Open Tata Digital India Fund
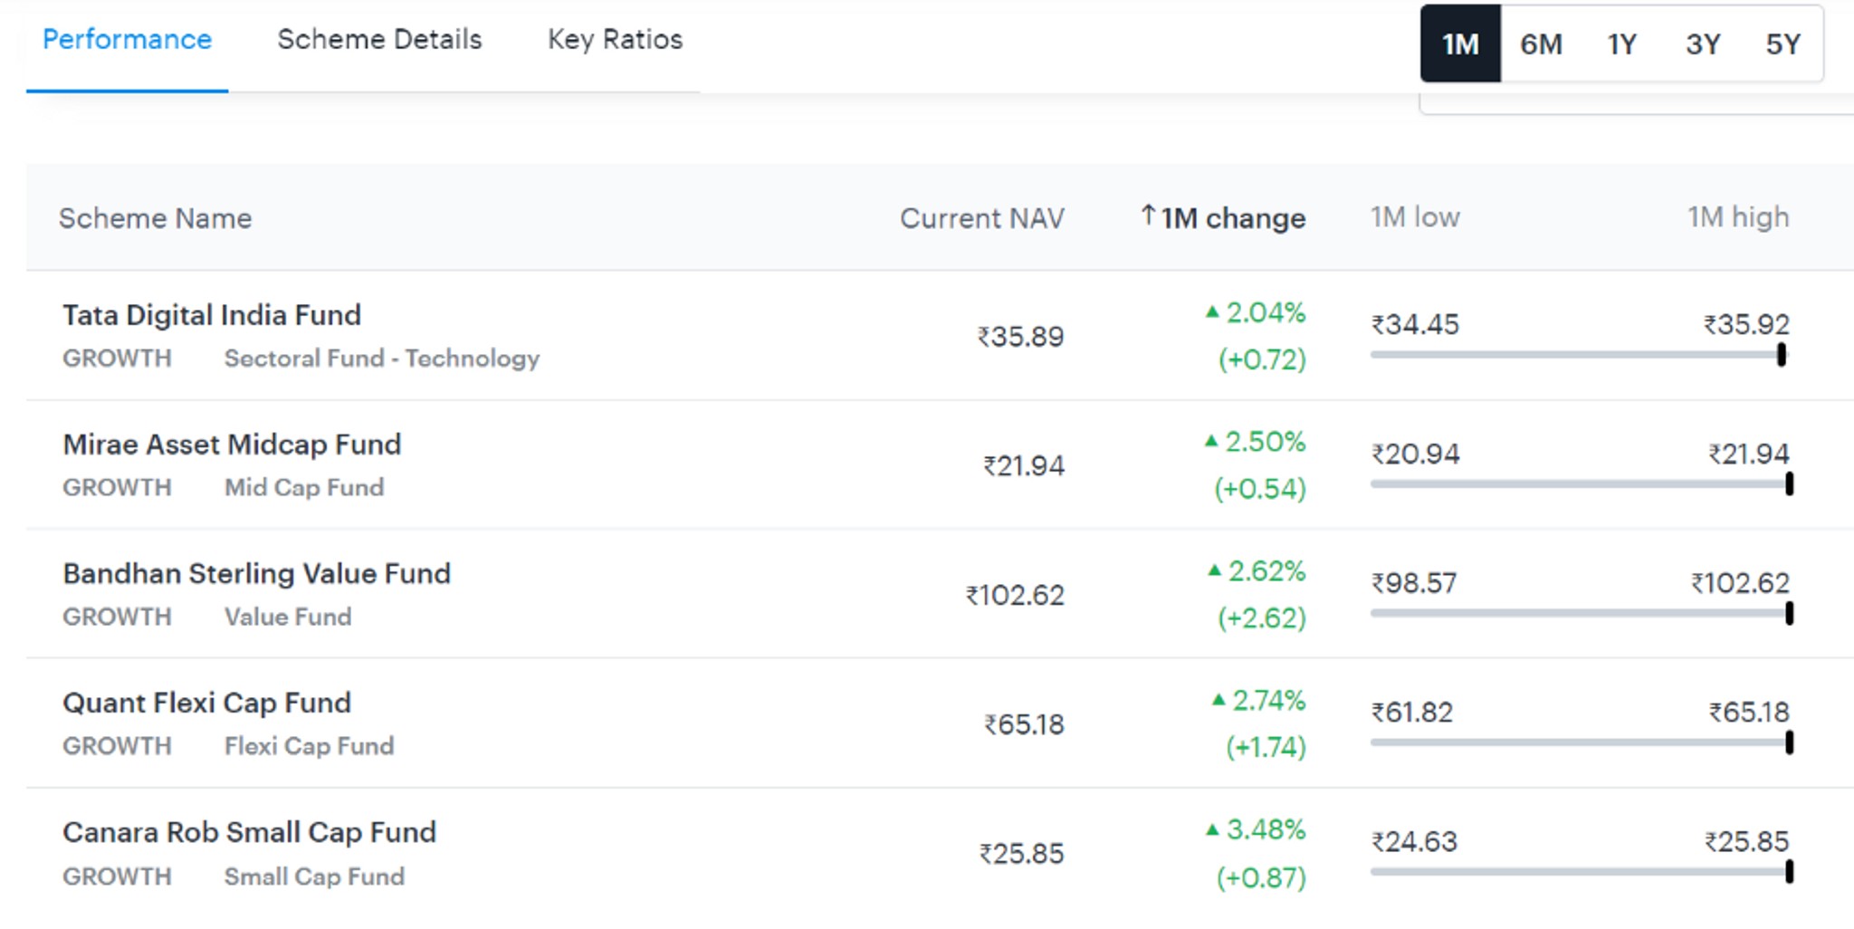The image size is (1854, 929). (x=212, y=315)
